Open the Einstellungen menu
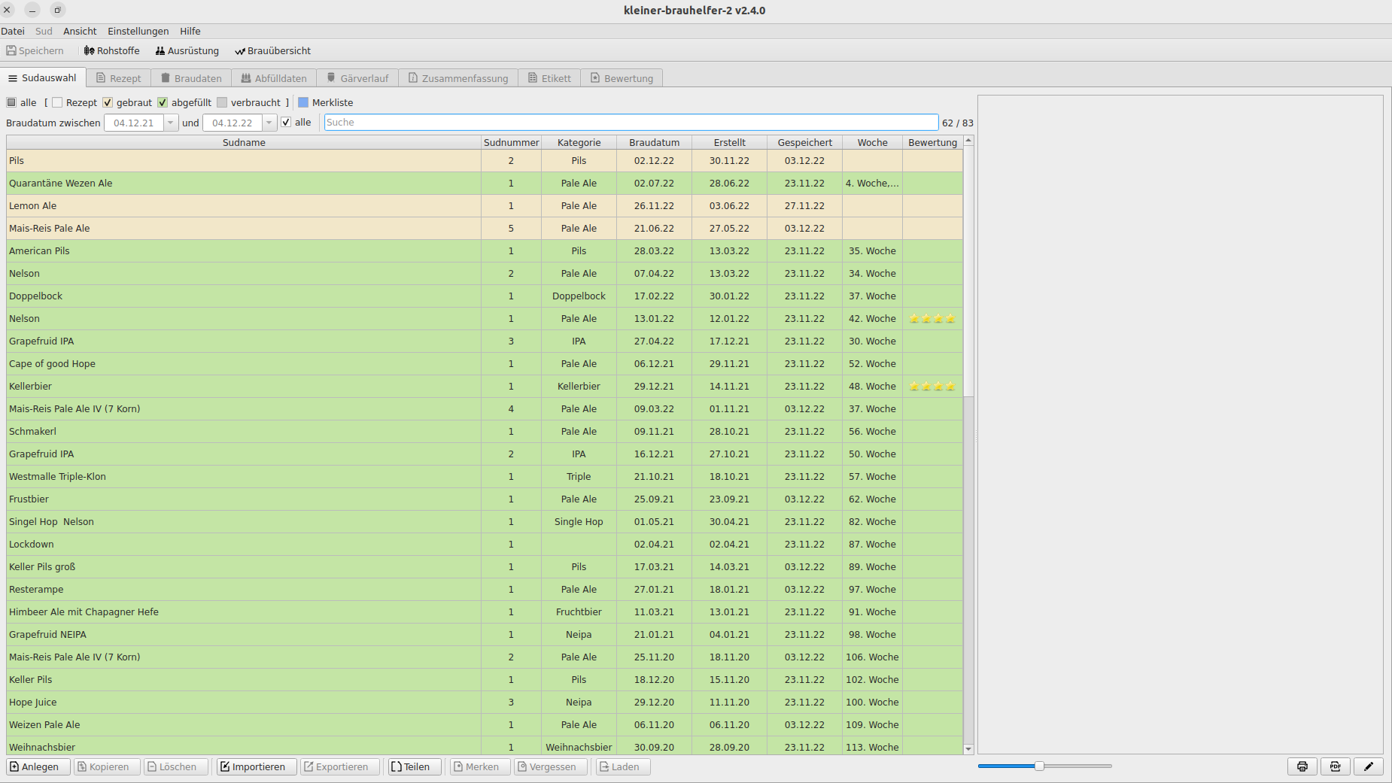Image resolution: width=1392 pixels, height=783 pixels. 138,31
